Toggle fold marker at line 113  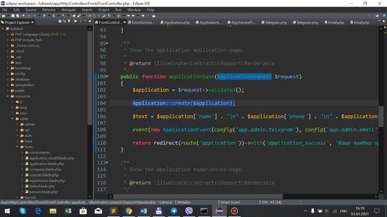[107, 163]
